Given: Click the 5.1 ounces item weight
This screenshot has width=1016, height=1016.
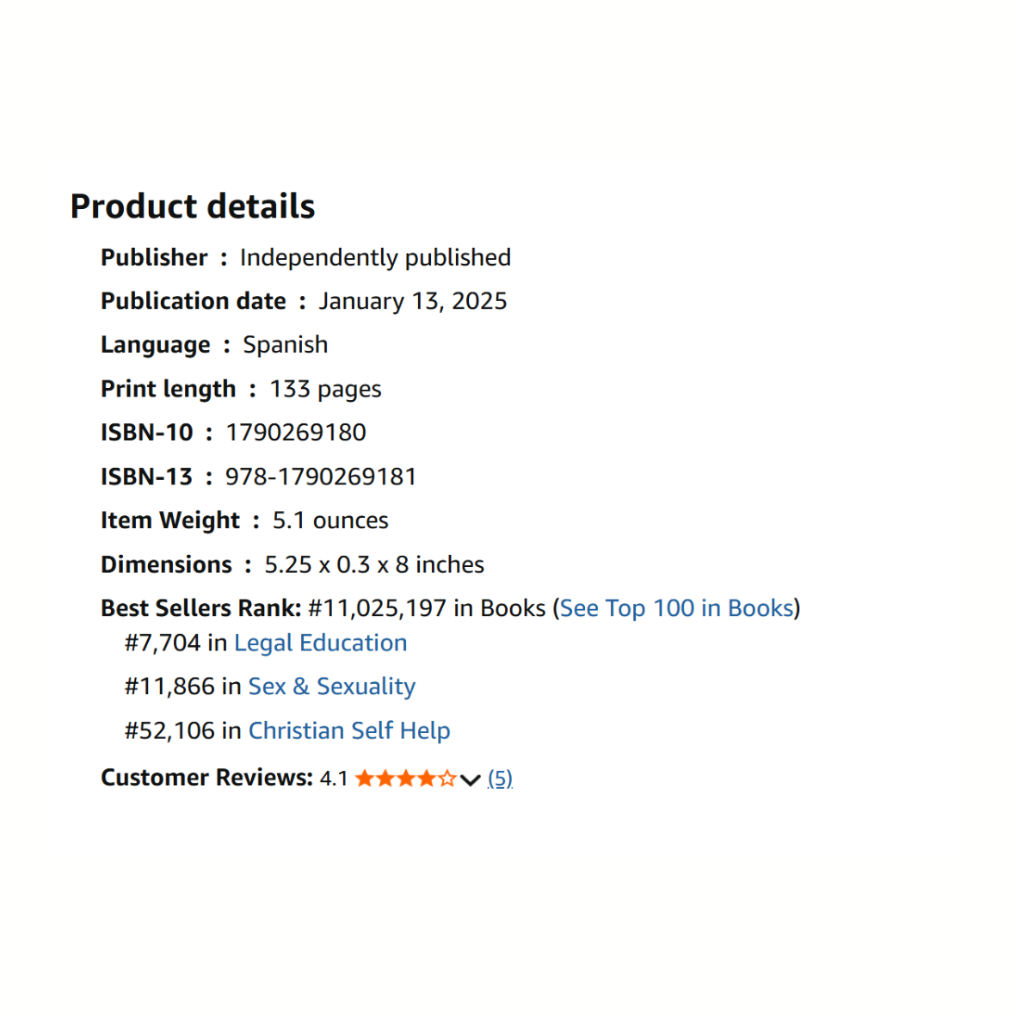Looking at the screenshot, I should [x=330, y=520].
